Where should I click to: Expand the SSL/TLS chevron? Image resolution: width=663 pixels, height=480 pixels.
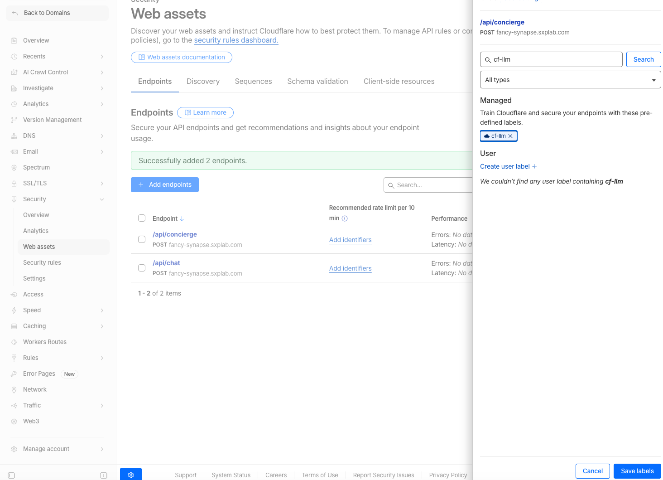(x=102, y=184)
